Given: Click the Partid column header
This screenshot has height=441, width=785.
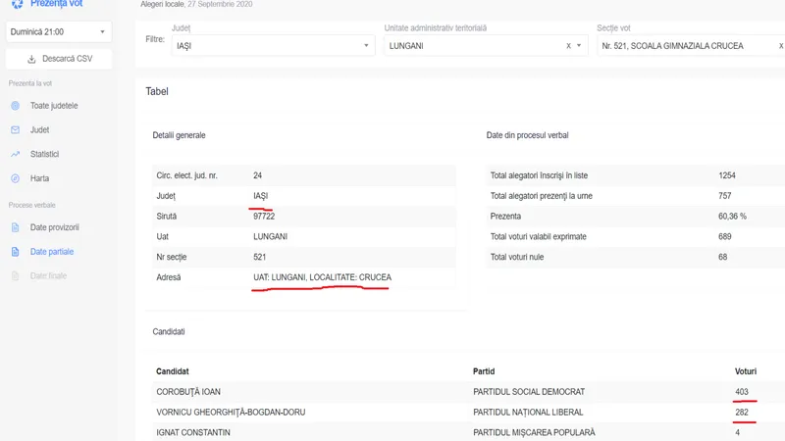Looking at the screenshot, I should coord(486,371).
